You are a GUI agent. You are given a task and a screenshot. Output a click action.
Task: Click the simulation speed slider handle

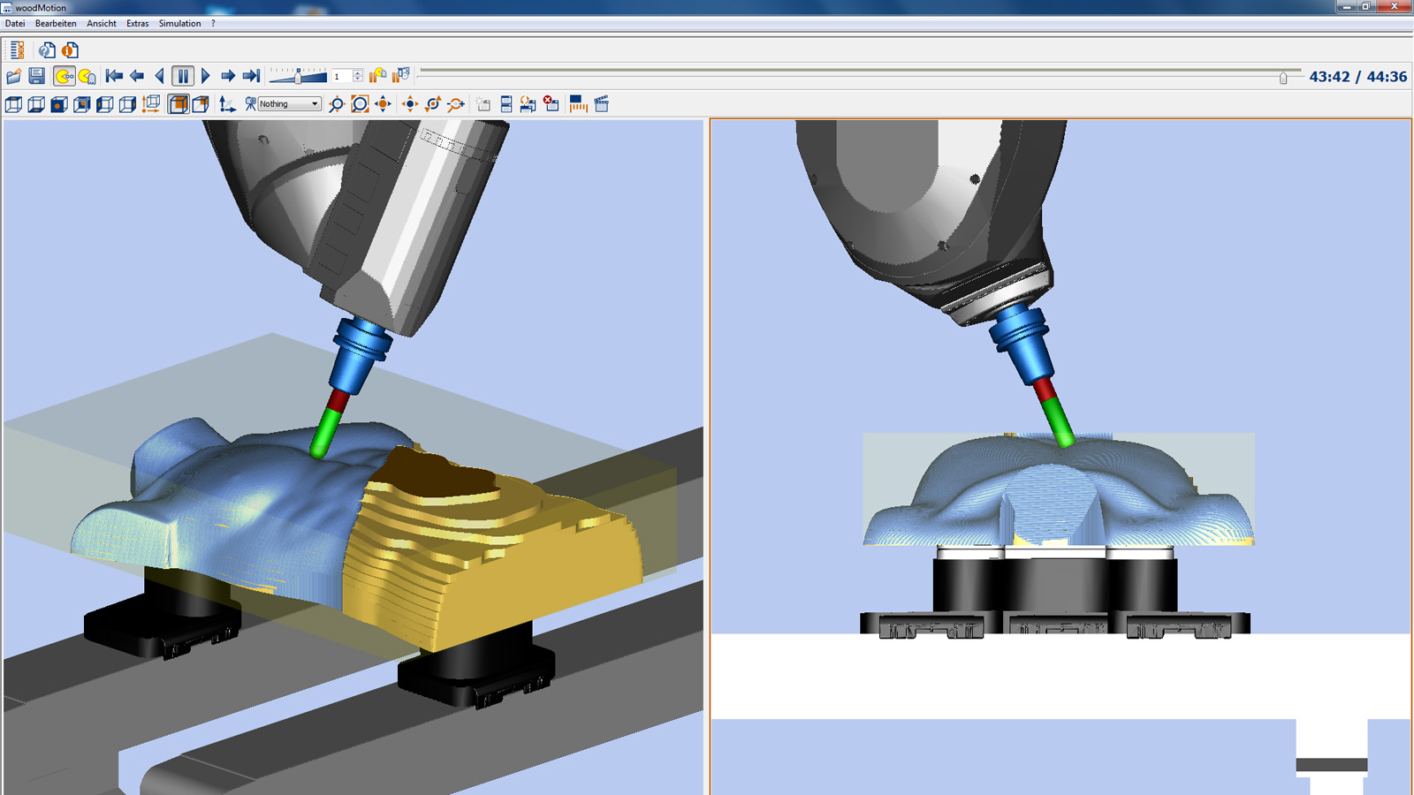299,76
